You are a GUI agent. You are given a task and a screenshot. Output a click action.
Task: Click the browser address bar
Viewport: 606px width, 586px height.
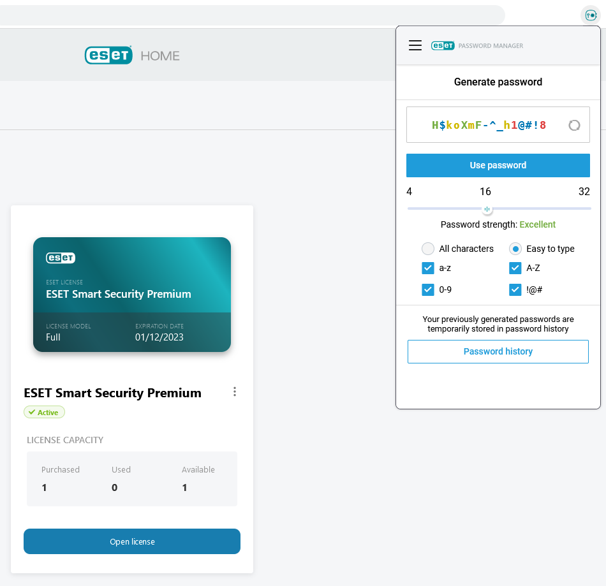click(251, 15)
